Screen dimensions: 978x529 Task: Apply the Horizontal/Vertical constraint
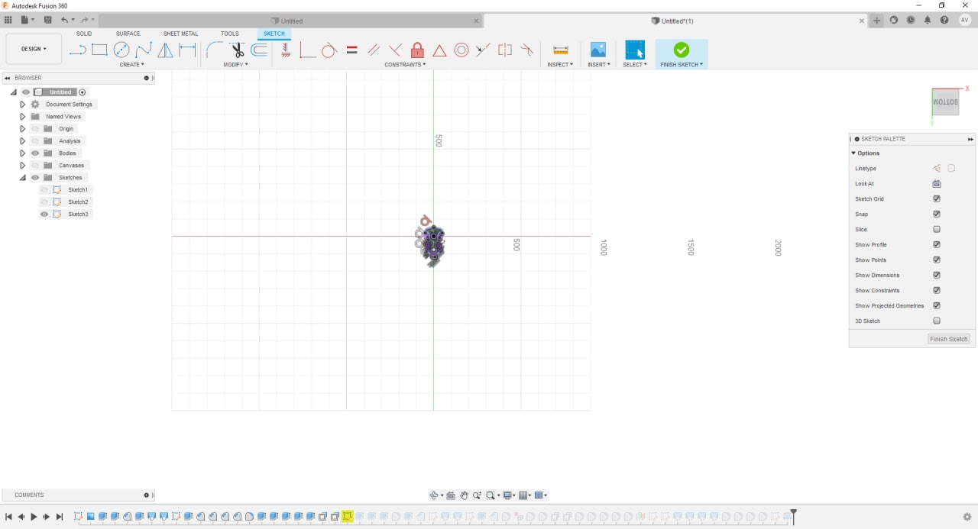(x=286, y=50)
